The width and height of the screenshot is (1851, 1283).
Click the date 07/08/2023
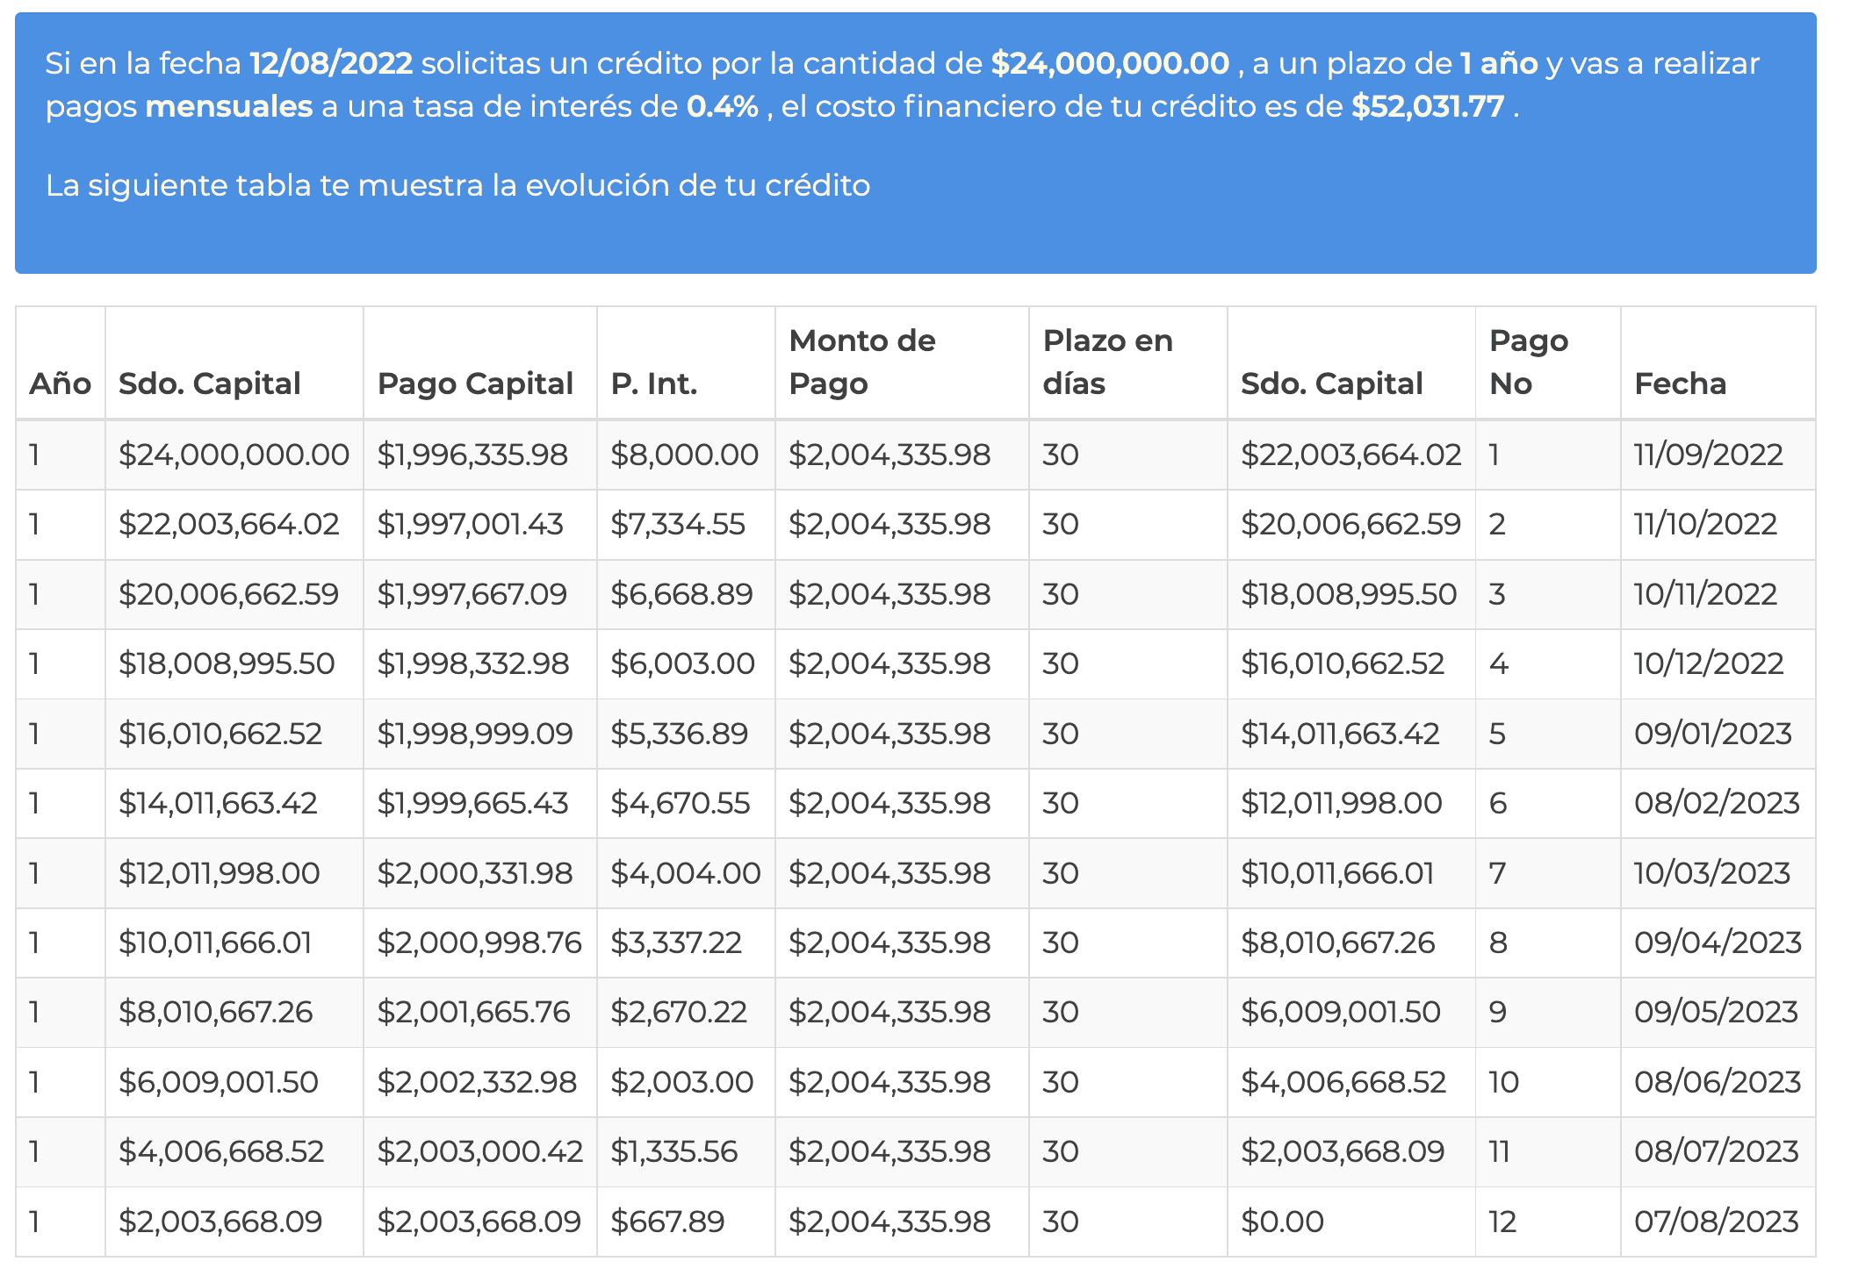click(1717, 1222)
